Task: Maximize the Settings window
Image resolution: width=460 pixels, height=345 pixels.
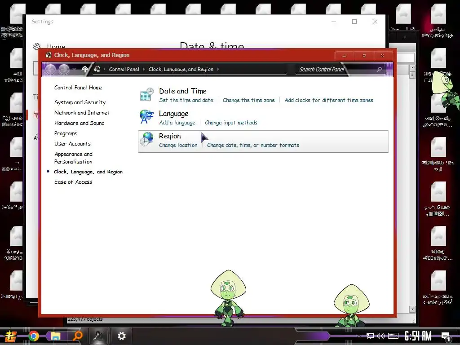Action: click(x=354, y=22)
